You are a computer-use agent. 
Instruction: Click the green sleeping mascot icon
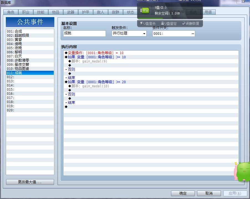[x=243, y=172]
